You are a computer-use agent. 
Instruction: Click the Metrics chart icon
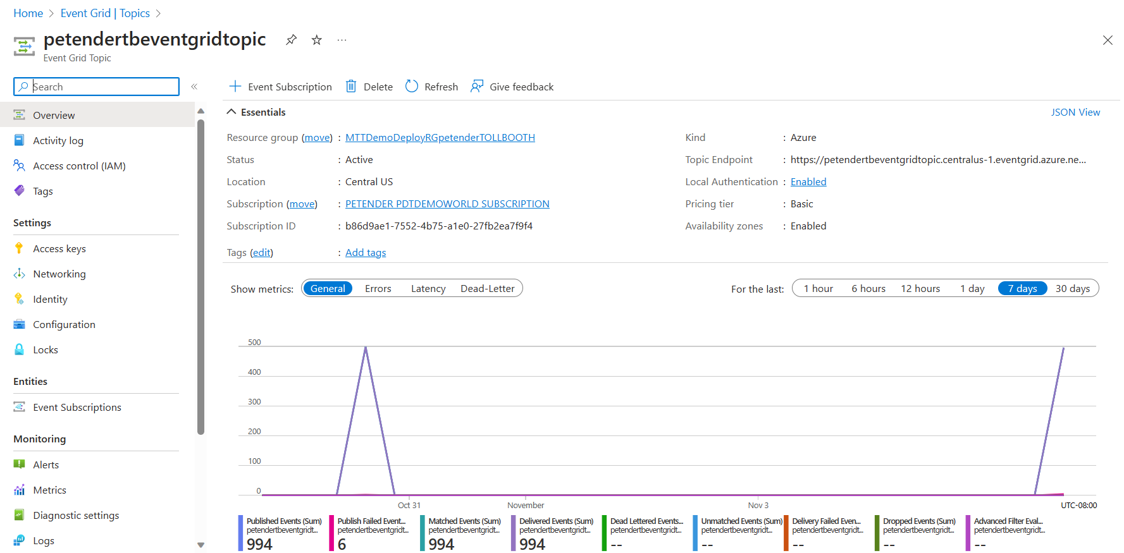(x=20, y=490)
